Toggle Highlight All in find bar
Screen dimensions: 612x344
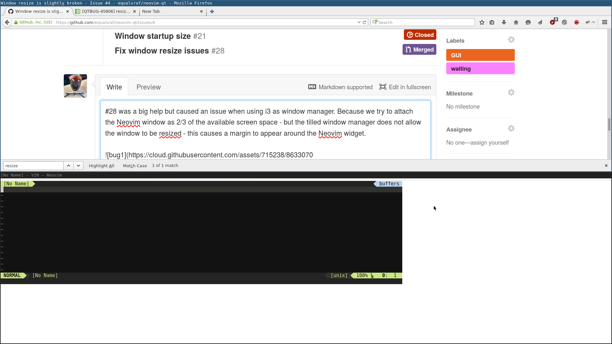pyautogui.click(x=101, y=166)
